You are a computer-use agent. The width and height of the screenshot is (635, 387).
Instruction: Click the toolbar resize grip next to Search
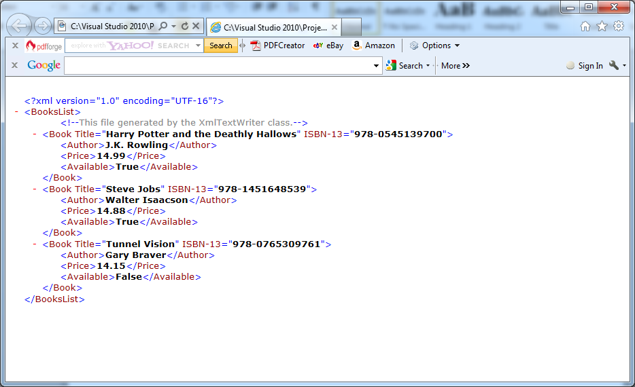click(243, 45)
